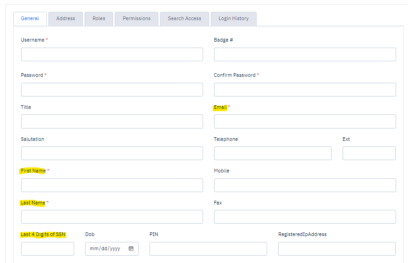Click the Title input box
The height and width of the screenshot is (263, 408).
[112, 121]
